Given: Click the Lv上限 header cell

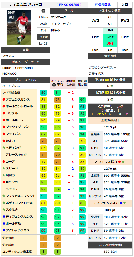Looking at the screenshot, I should [x=43, y=37].
